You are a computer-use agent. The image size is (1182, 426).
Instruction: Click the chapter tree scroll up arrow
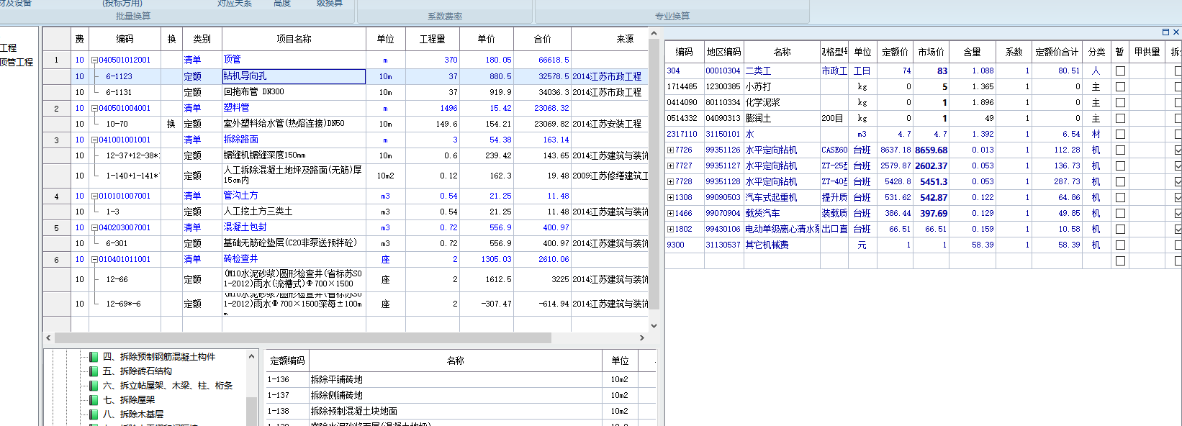coord(251,357)
